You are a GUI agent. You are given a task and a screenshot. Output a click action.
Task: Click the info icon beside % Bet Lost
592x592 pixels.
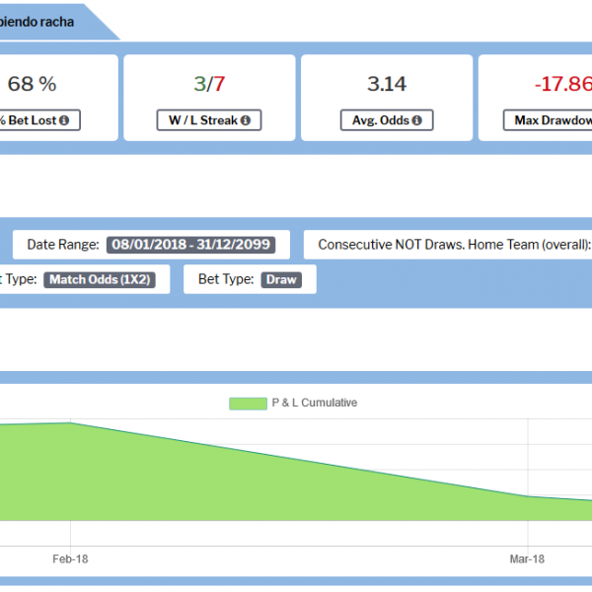tap(64, 120)
